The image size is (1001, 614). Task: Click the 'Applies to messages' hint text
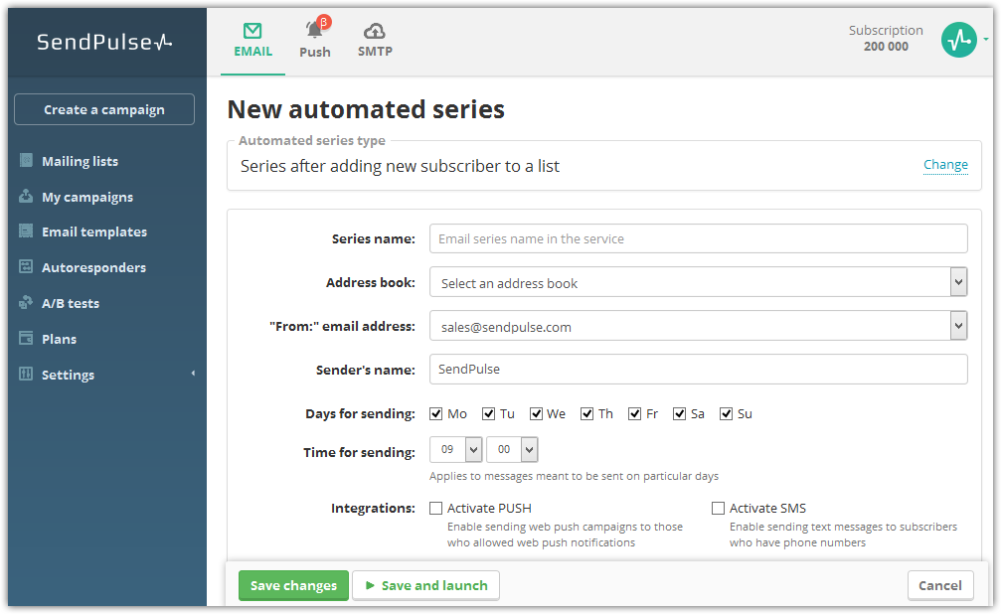coord(574,476)
